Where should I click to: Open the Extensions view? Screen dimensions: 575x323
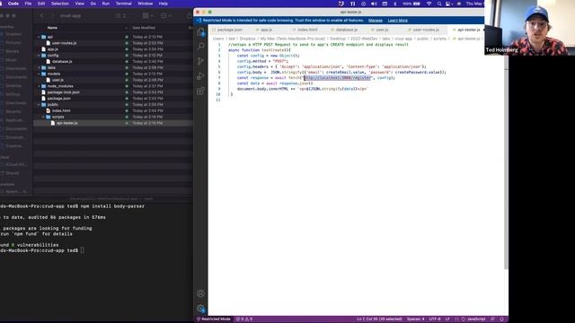(x=200, y=91)
